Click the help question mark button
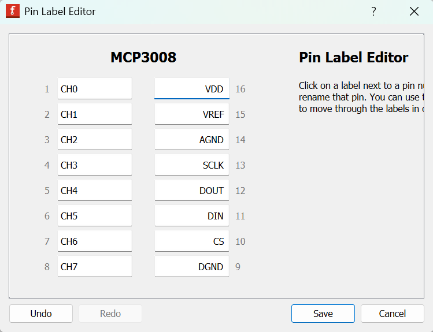The height and width of the screenshot is (332, 433). (373, 12)
